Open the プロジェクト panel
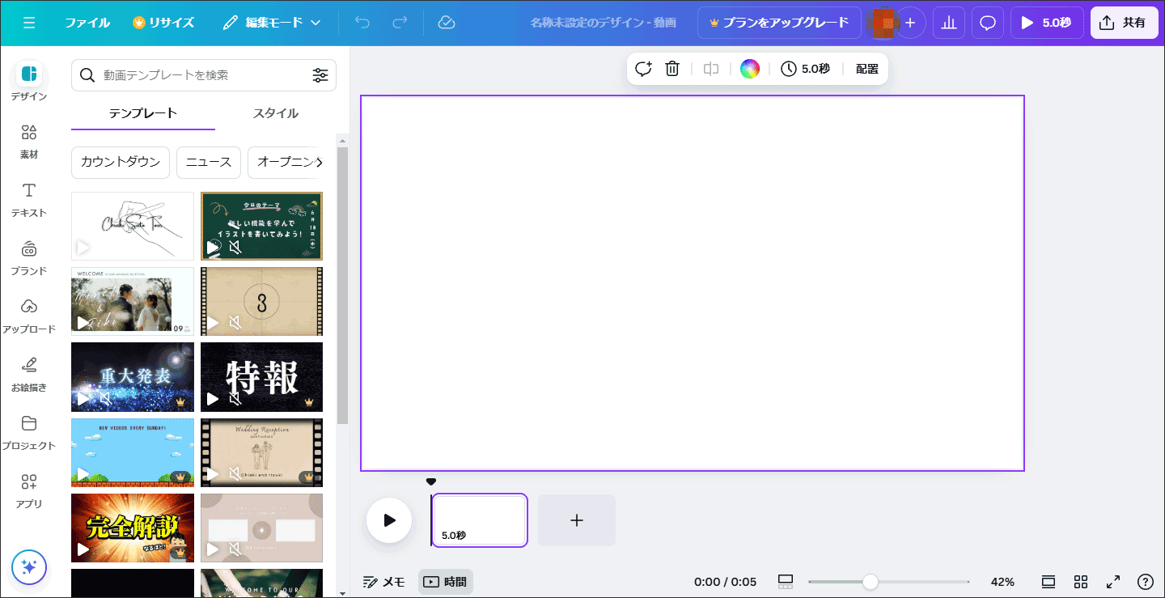The height and width of the screenshot is (598, 1165). (29, 432)
